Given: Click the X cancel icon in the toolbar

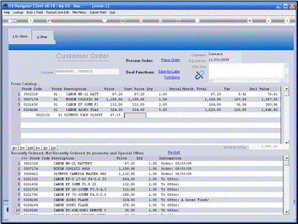Looking at the screenshot, I should click(287, 20).
